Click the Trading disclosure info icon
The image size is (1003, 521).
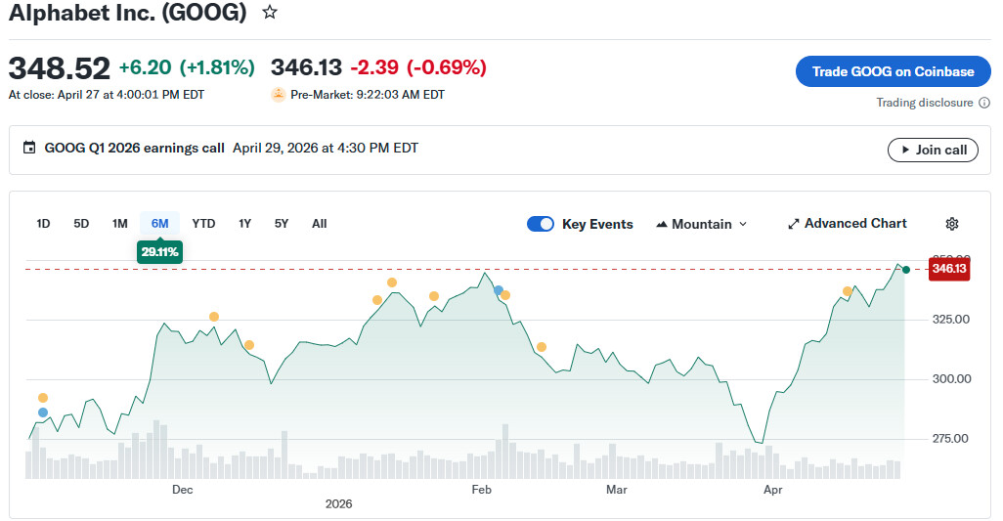tap(984, 103)
